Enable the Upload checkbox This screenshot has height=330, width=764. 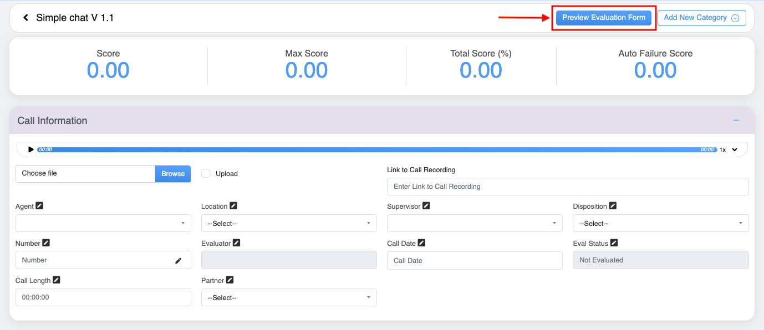coord(206,173)
